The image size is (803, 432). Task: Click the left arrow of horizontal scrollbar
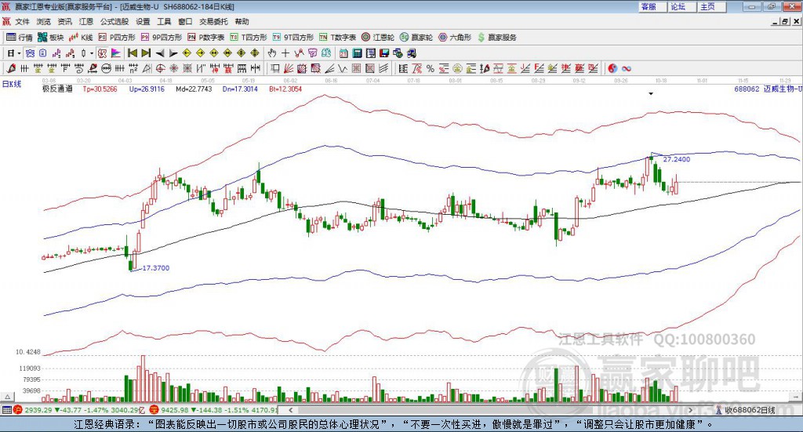290,410
